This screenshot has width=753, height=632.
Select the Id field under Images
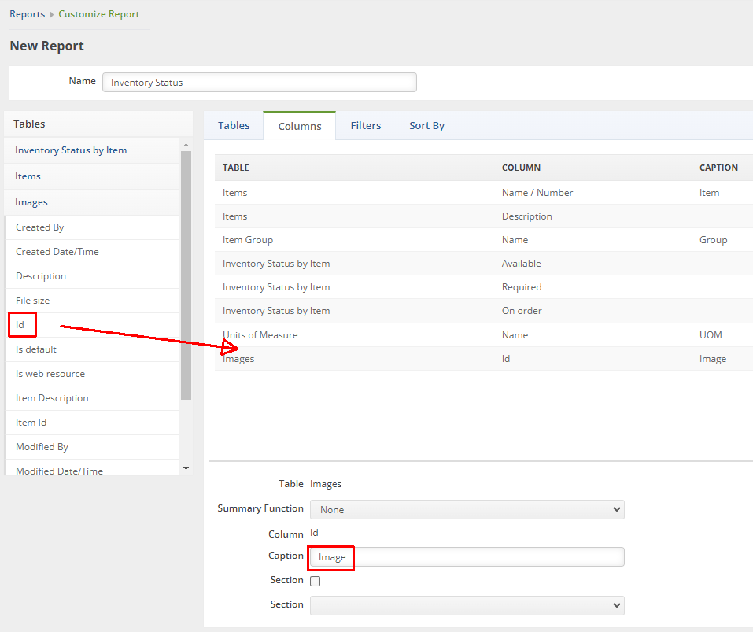tap(21, 324)
